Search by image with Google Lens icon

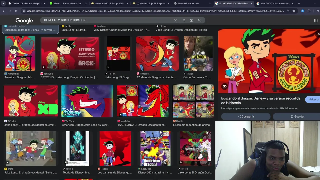pyautogui.click(x=192, y=20)
